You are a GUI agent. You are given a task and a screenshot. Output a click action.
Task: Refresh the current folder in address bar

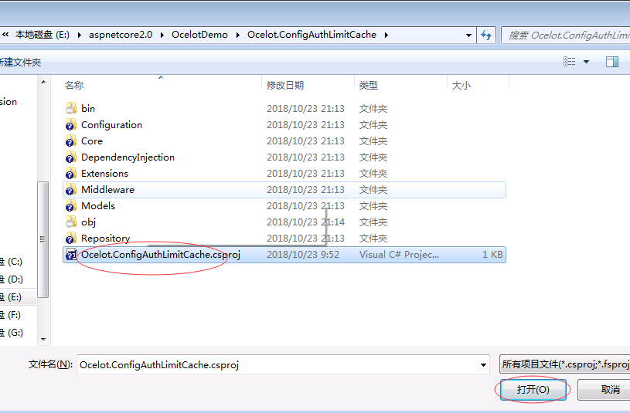[x=486, y=36]
